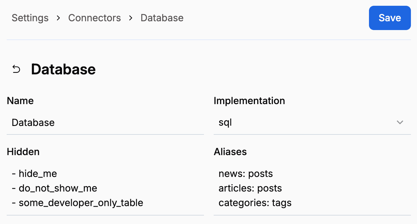This screenshot has height=224, width=417.
Task: Click the categories: tags alias mapping
Action: tap(255, 203)
